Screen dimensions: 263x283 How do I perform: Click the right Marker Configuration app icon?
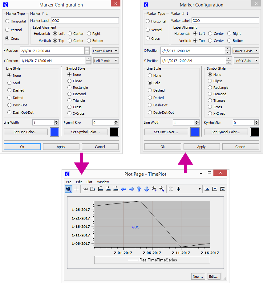(146, 5)
